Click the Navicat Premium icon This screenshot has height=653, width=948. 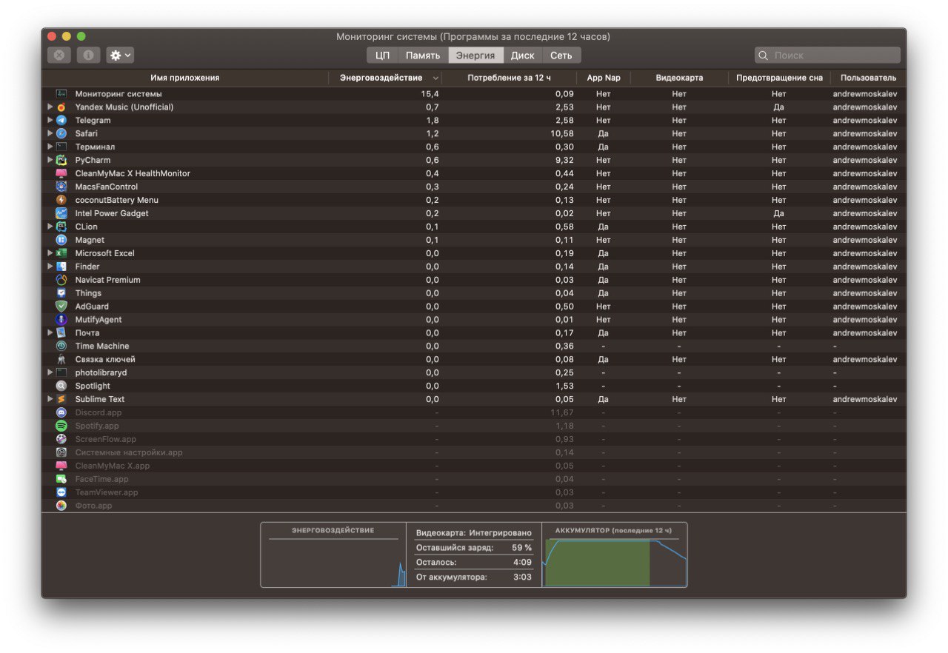[x=61, y=280]
